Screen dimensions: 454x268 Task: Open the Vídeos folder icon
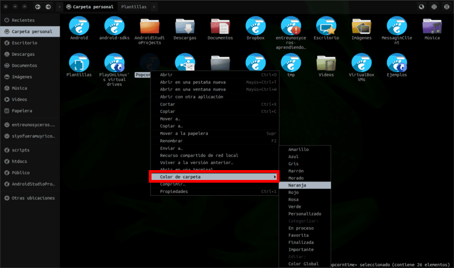pyautogui.click(x=326, y=63)
